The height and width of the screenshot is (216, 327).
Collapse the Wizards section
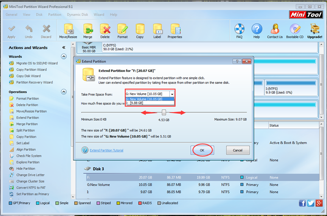click(x=64, y=56)
